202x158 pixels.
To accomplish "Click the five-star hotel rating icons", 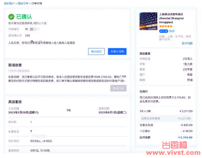I will (x=166, y=27).
